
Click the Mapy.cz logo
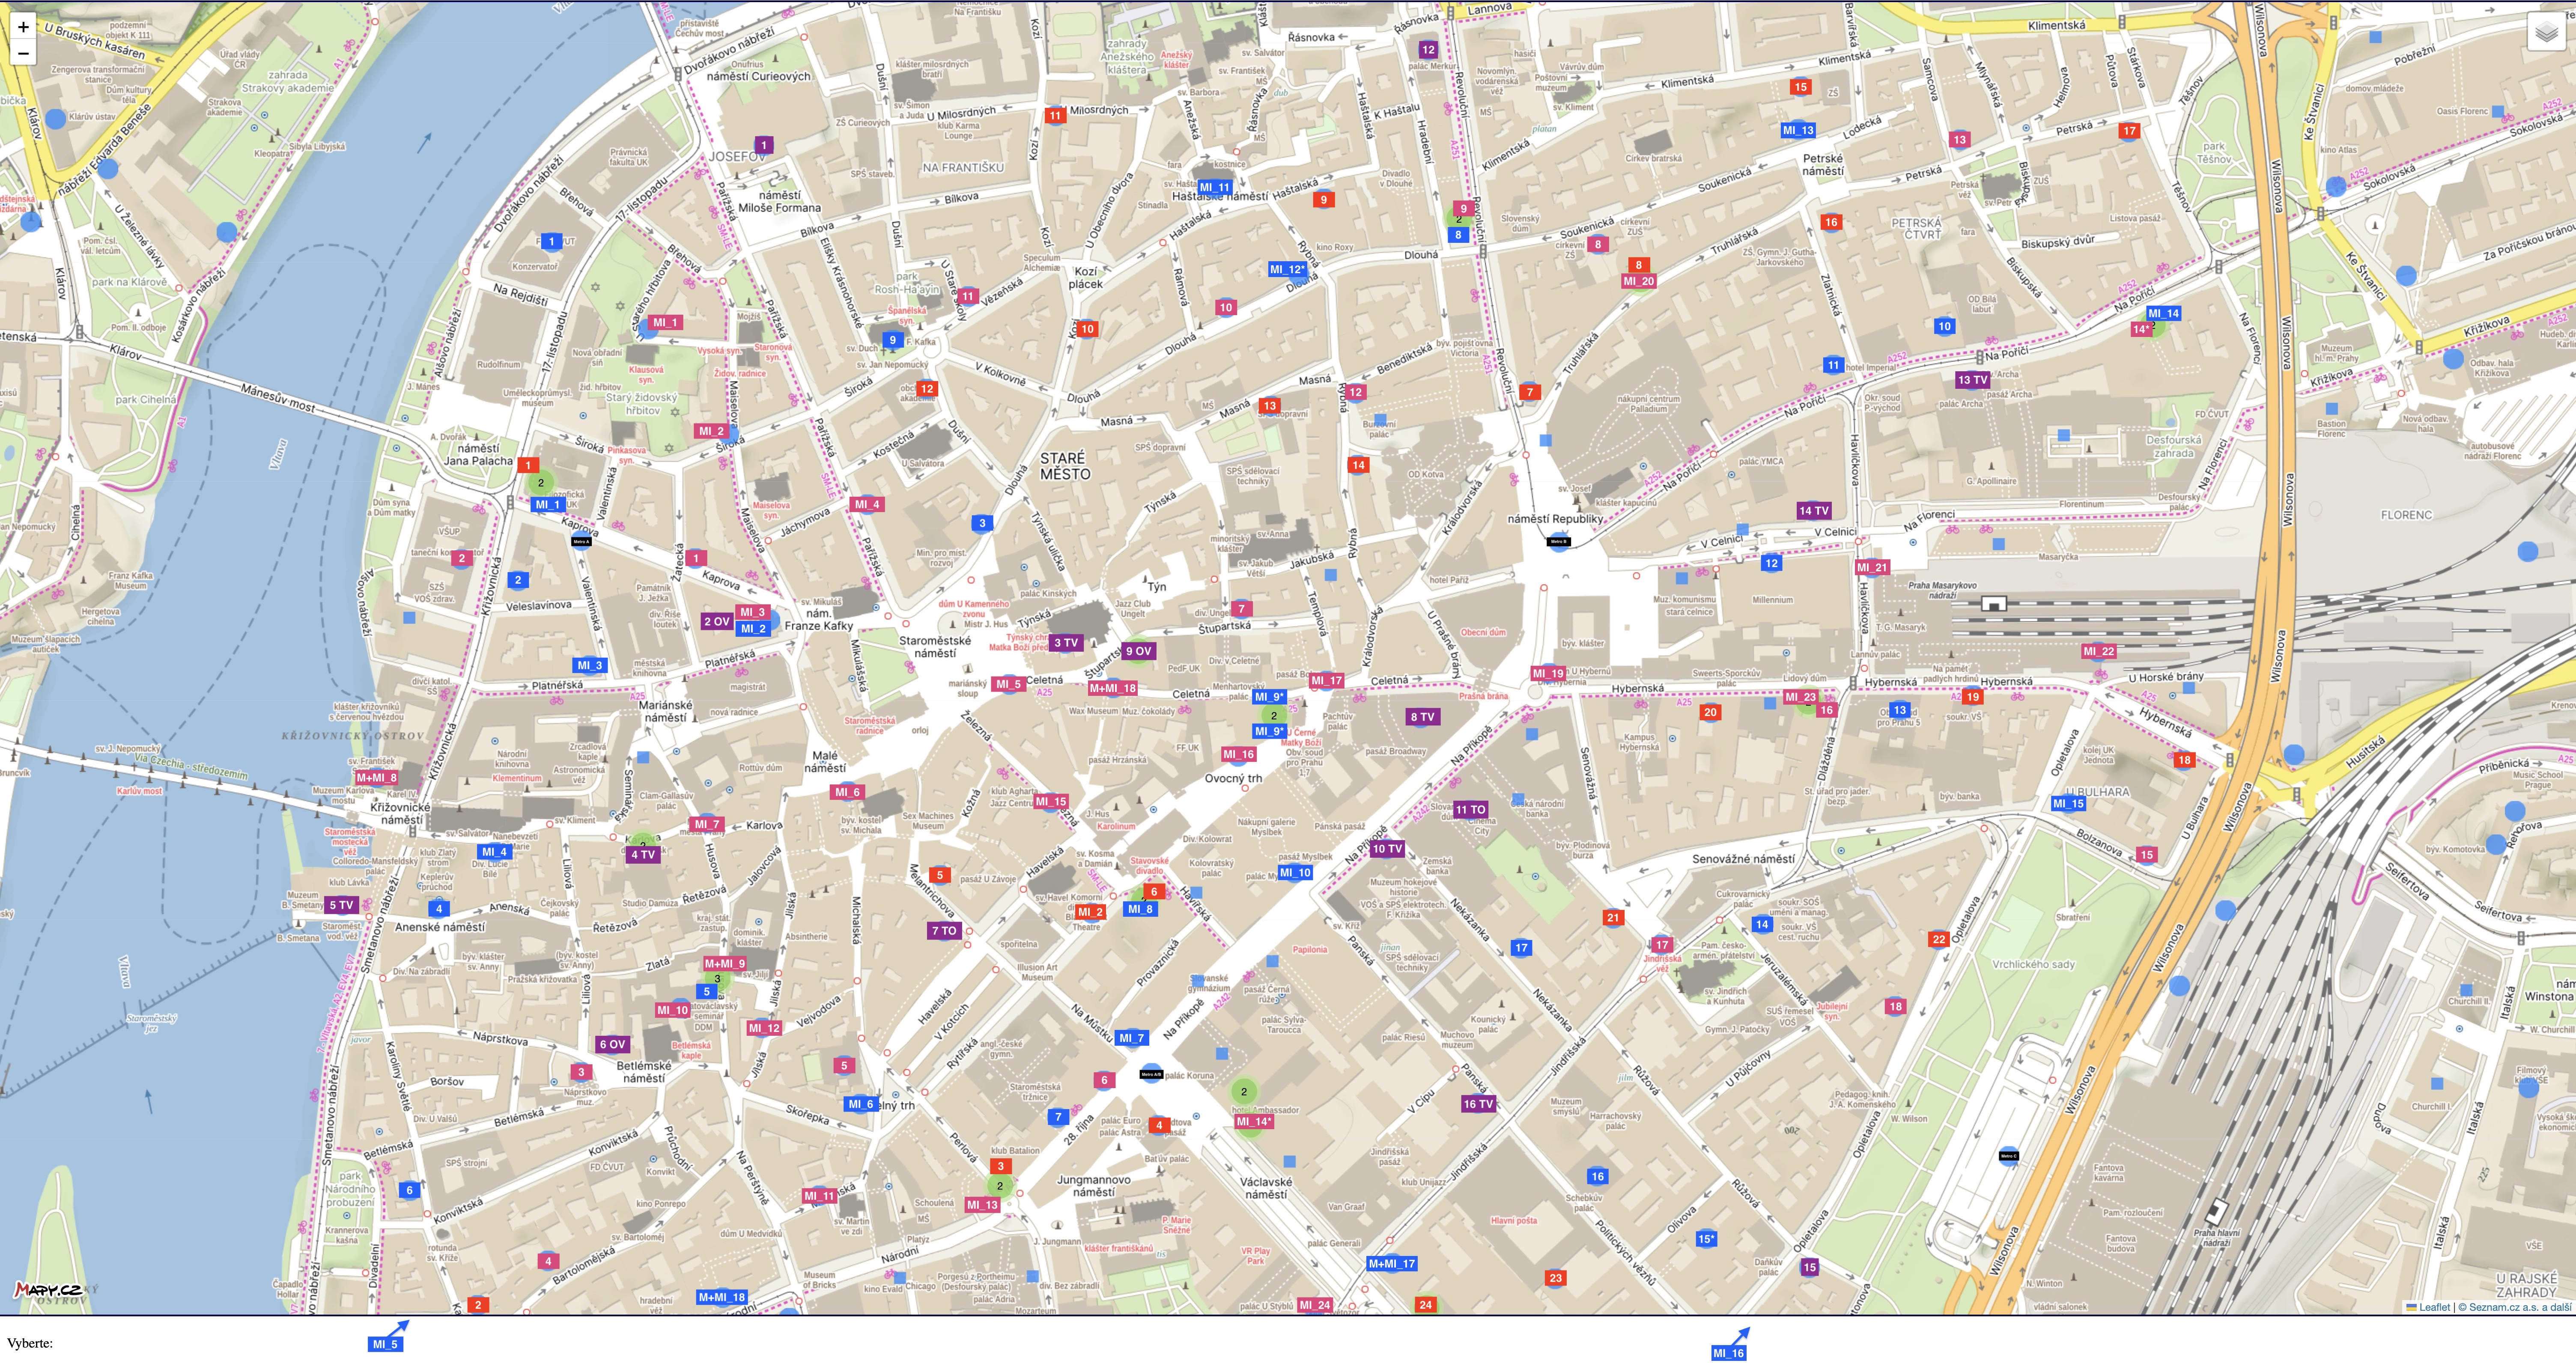tap(47, 1290)
